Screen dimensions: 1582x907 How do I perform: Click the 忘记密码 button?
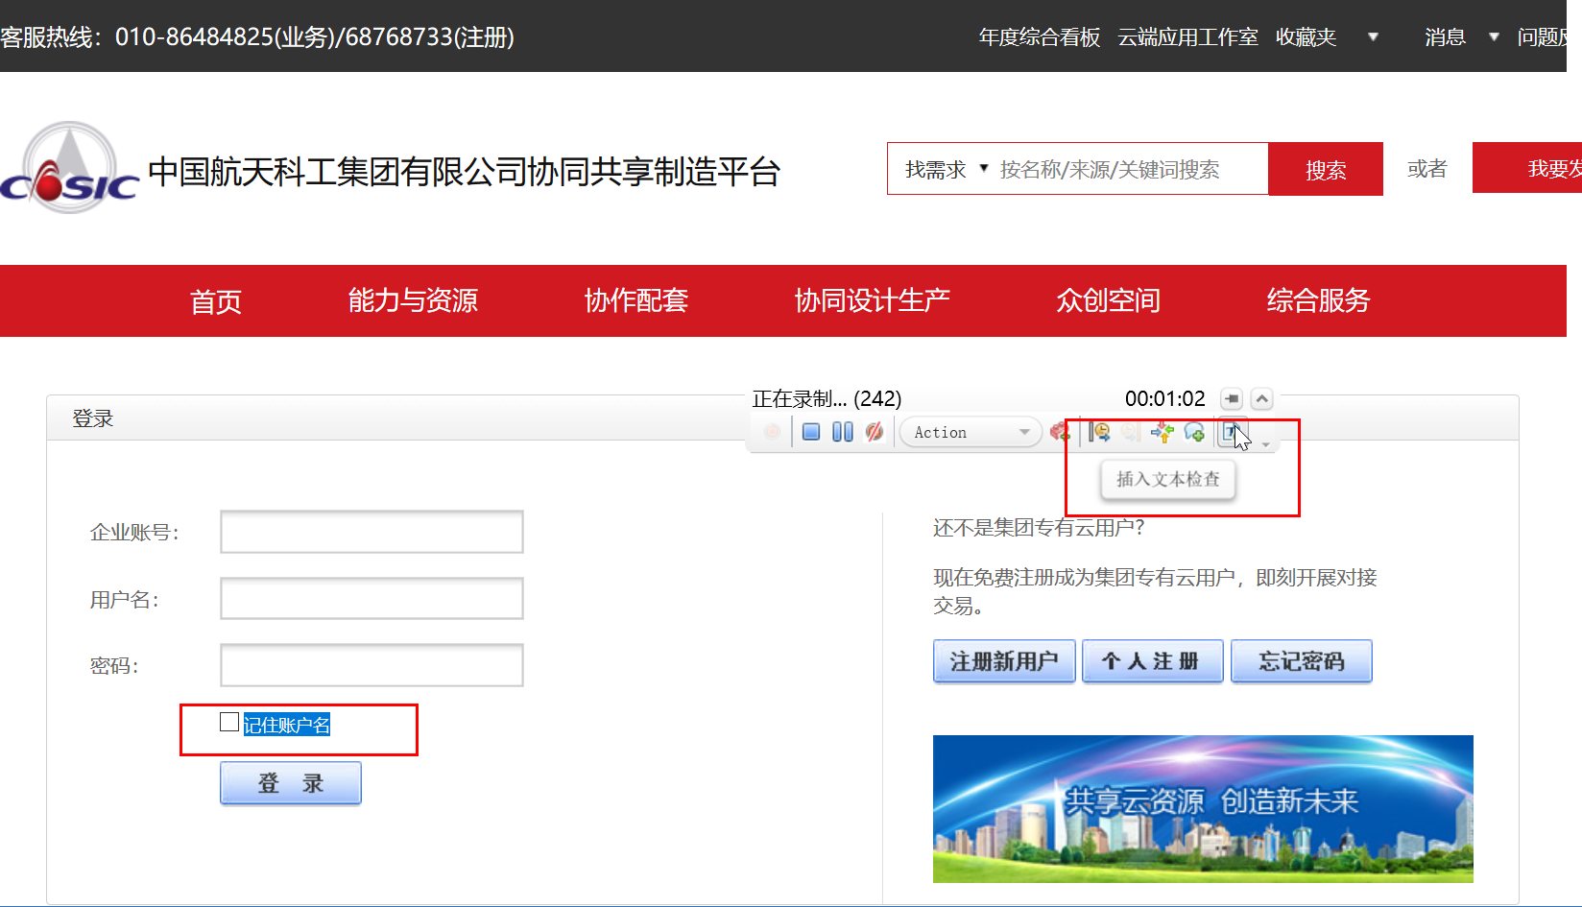[x=1302, y=661]
